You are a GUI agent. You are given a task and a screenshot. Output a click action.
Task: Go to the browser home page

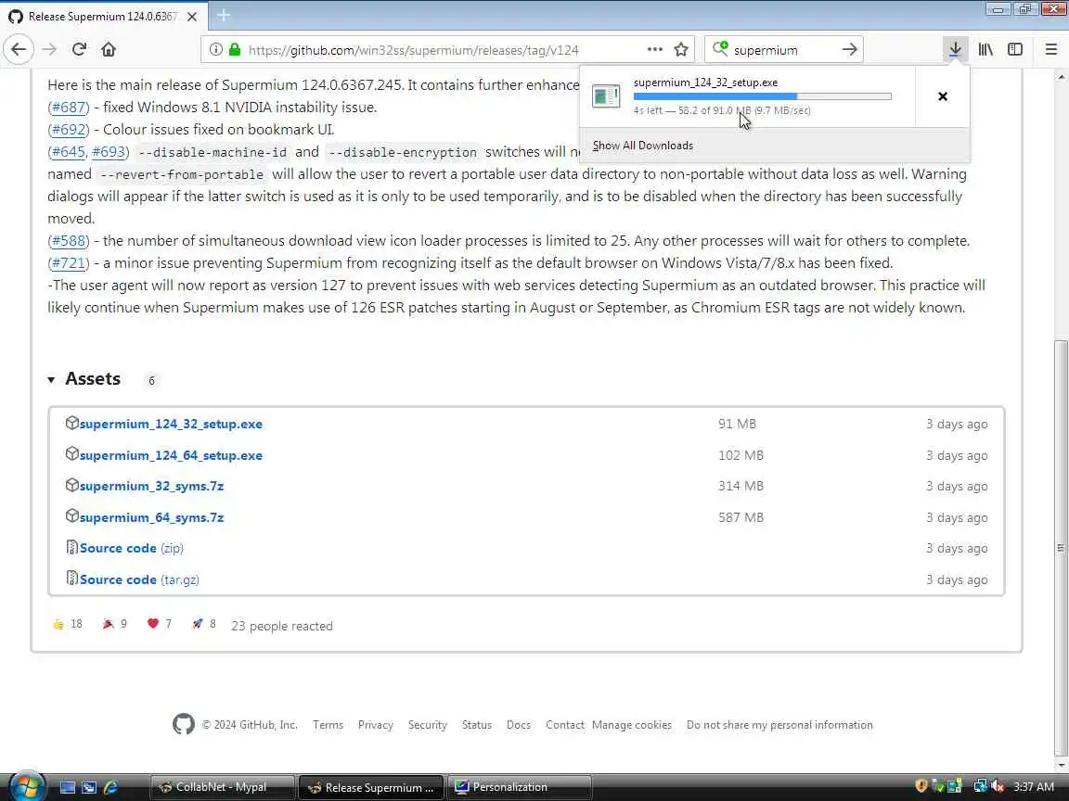pyautogui.click(x=109, y=49)
